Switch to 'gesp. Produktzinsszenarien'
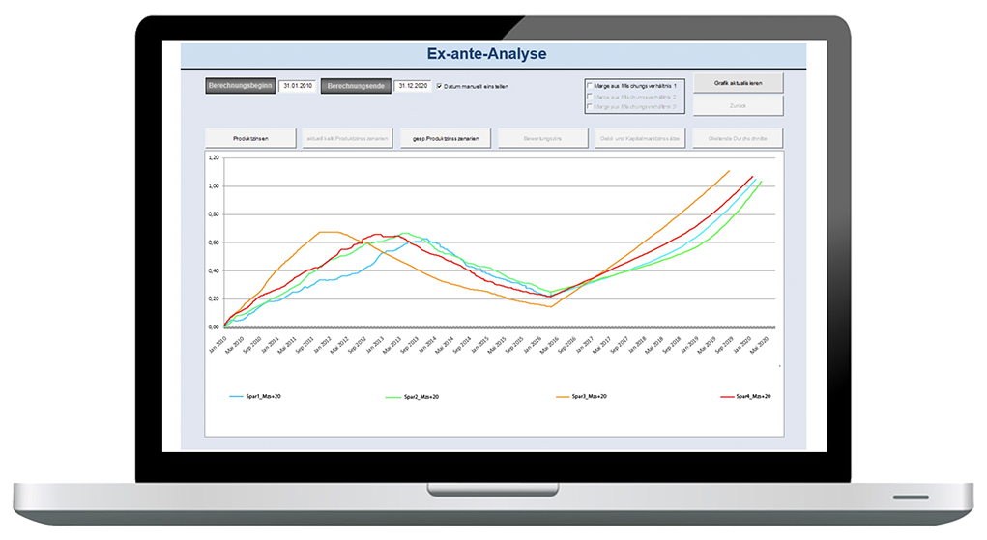 click(446, 139)
